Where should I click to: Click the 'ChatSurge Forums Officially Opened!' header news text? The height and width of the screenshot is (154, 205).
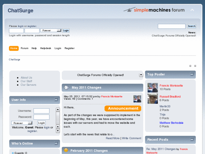click(174, 36)
